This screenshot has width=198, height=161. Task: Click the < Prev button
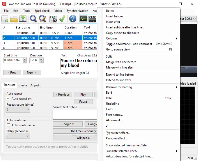pyautogui.click(x=12, y=72)
